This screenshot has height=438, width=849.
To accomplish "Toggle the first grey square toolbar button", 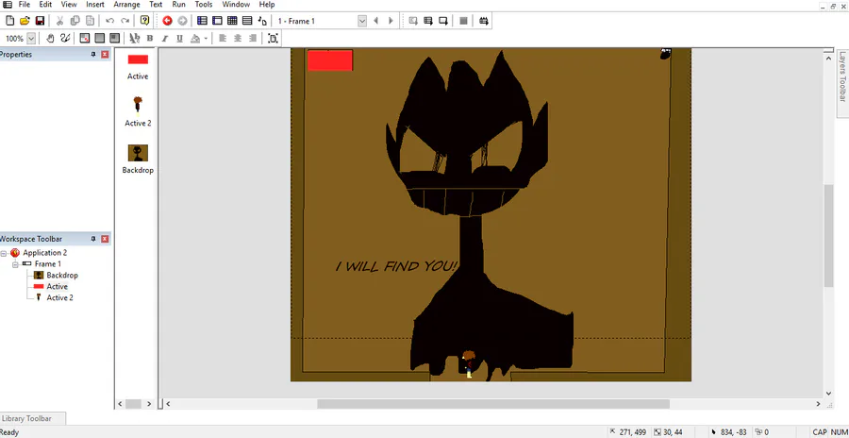I will (x=100, y=38).
